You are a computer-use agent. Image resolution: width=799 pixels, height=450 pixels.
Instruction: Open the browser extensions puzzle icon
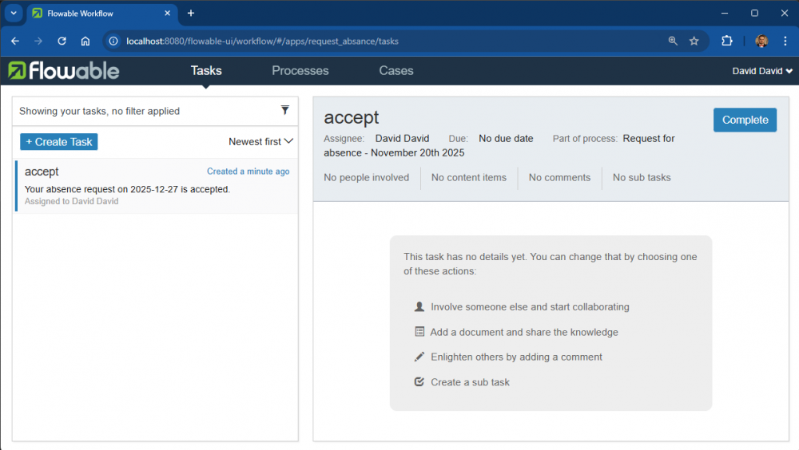727,41
